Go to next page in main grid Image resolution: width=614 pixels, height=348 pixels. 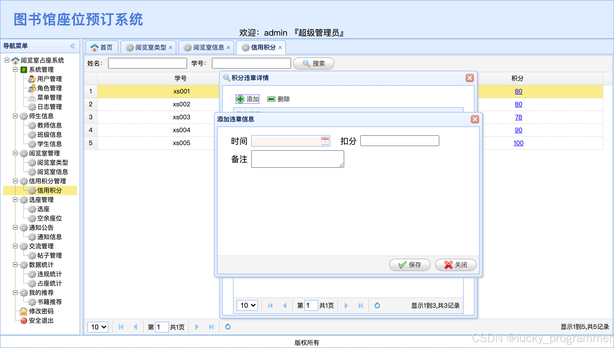click(197, 327)
